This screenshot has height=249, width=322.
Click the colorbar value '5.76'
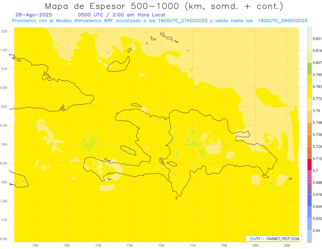coord(316,111)
